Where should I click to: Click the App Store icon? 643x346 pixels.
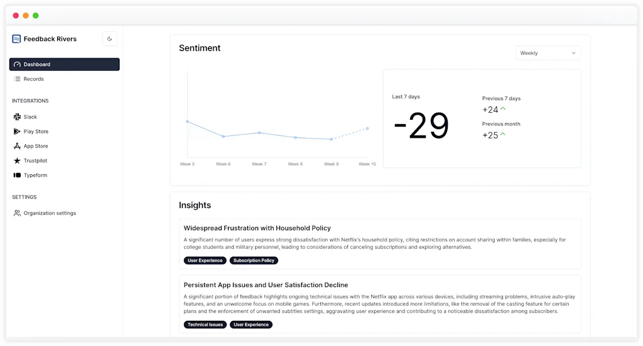(x=17, y=146)
